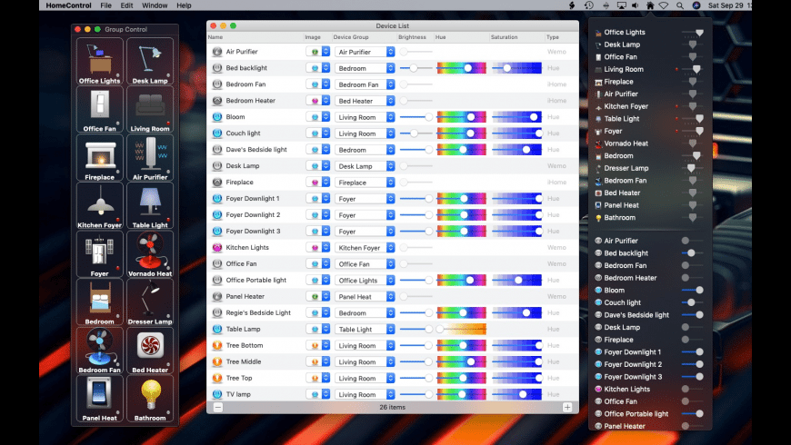This screenshot has height=445, width=791.
Task: Click the minus button to remove device
Action: tap(217, 408)
